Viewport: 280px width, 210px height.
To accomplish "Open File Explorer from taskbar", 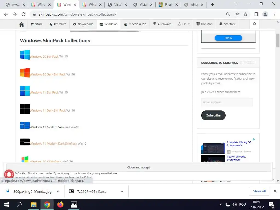I will [x=33, y=205].
